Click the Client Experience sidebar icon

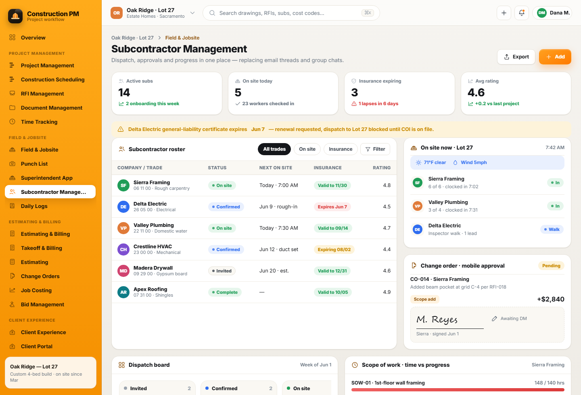click(x=12, y=332)
